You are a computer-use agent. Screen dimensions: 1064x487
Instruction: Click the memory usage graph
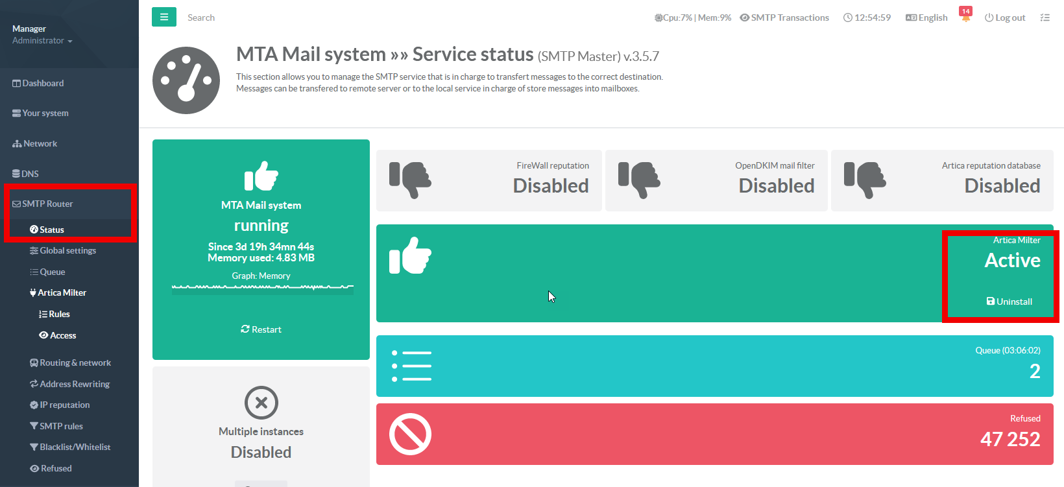click(262, 287)
